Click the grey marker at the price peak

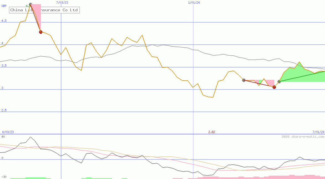30,4
